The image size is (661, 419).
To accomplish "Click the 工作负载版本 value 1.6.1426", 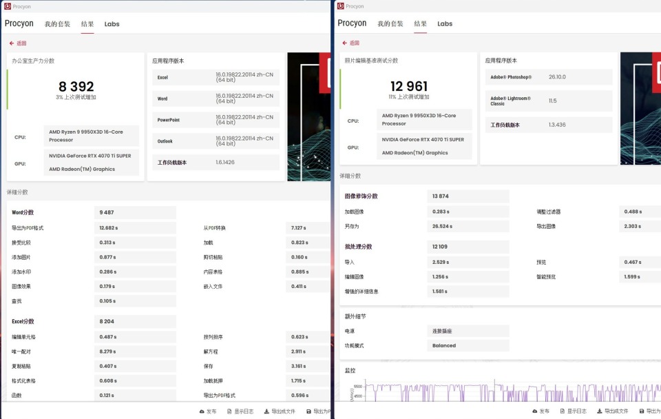I will (x=225, y=163).
